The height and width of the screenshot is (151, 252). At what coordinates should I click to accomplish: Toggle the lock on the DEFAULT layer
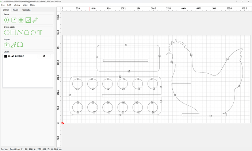tap(13, 56)
